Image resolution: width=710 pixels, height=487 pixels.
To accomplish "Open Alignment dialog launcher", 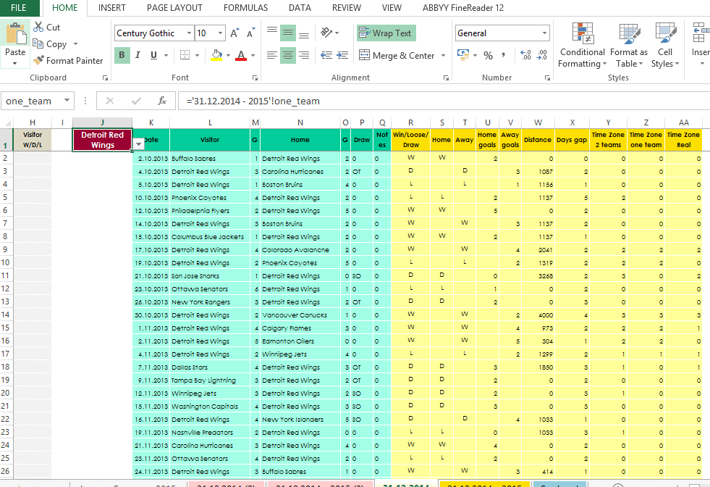I will 446,78.
